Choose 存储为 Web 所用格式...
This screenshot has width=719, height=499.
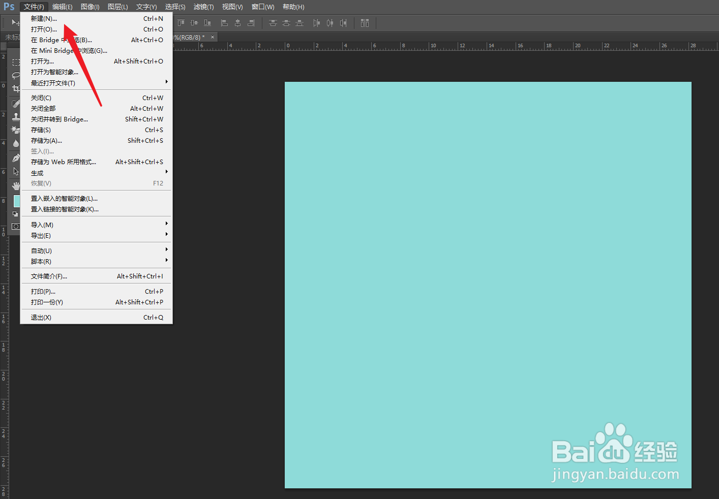click(x=97, y=162)
